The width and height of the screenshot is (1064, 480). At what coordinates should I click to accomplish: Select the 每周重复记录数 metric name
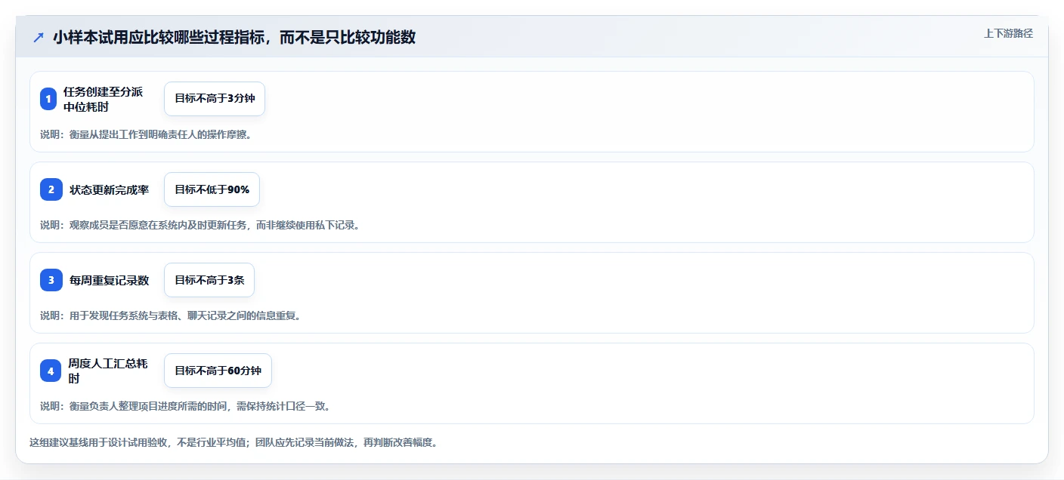[110, 280]
